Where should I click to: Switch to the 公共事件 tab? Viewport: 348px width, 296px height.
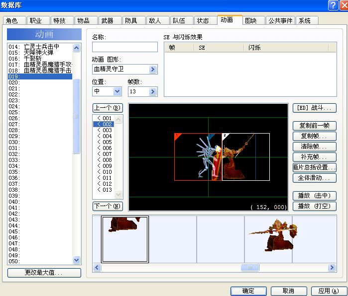coord(280,20)
